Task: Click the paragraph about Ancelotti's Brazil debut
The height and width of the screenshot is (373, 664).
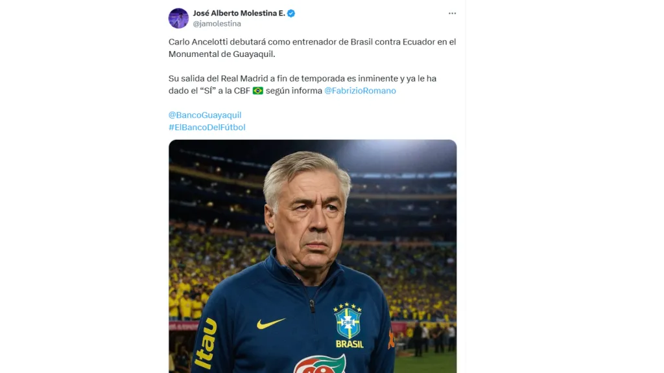Action: 312,48
